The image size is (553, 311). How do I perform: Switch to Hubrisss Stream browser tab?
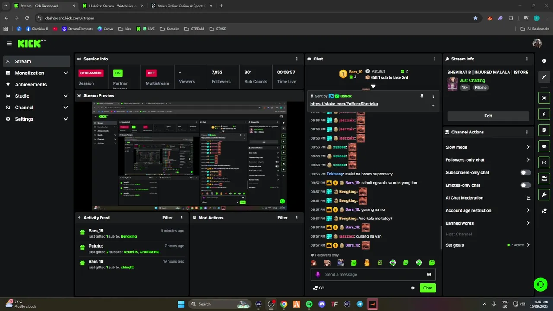point(112,6)
